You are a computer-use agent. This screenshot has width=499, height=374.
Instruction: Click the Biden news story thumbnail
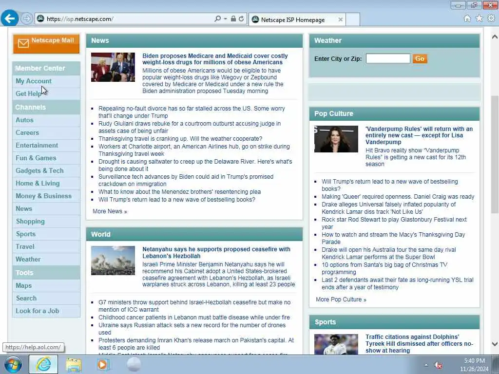[x=113, y=67]
